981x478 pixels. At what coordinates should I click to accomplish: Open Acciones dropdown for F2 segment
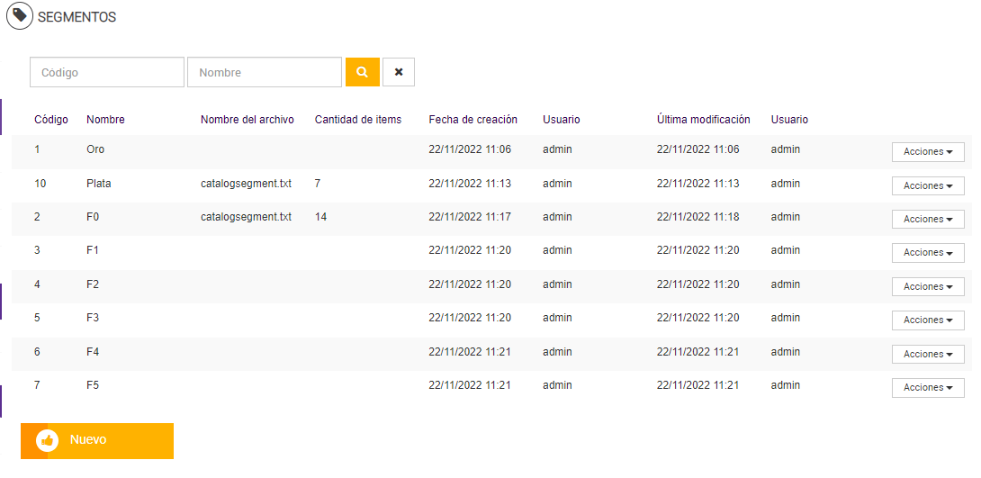[928, 286]
